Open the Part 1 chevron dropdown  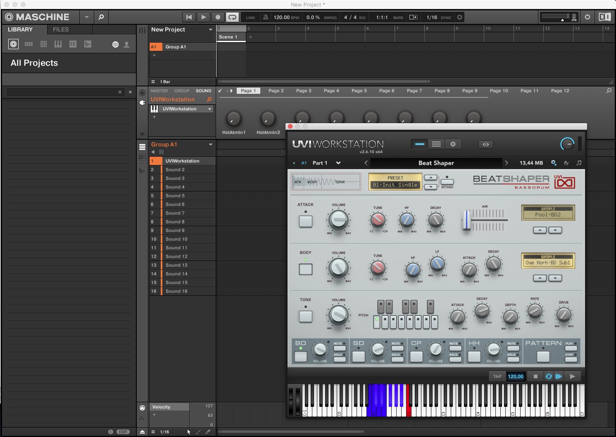338,163
